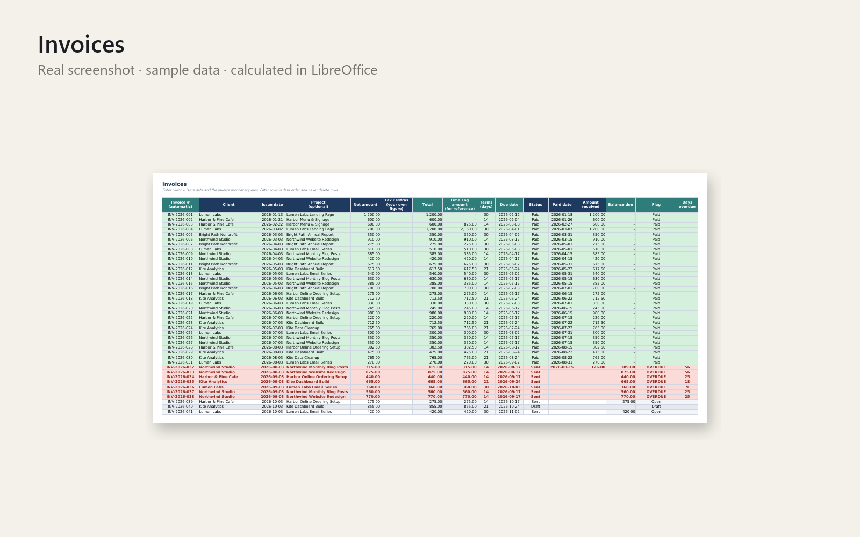Click due date 2026-08-02 for INV-2026-025

(x=509, y=333)
